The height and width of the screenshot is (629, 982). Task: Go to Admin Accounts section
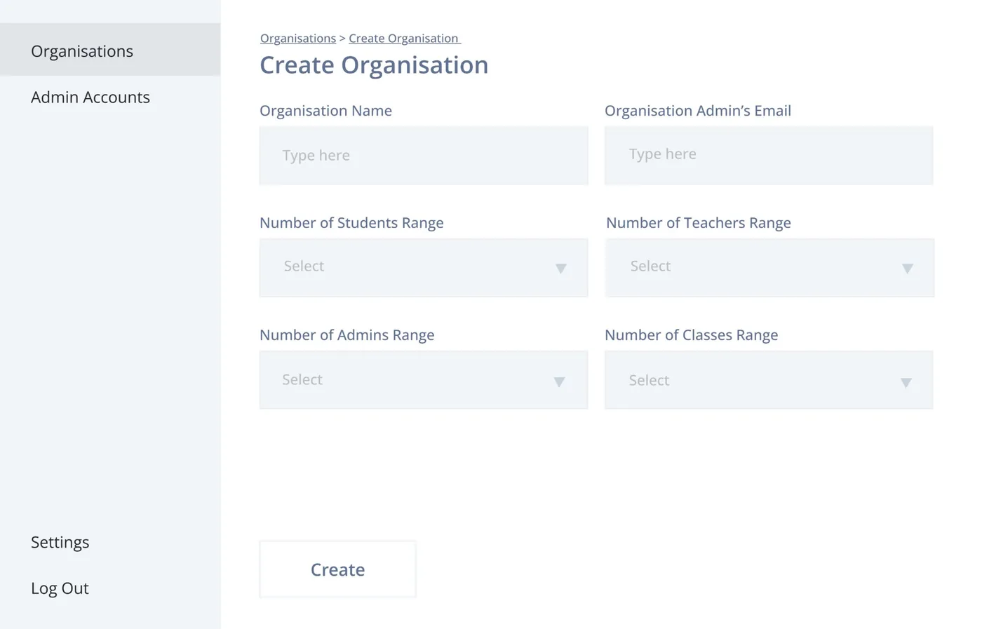click(90, 97)
